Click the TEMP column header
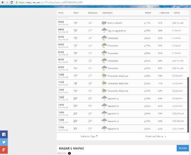This screenshot has width=191, height=155. [x=76, y=13]
